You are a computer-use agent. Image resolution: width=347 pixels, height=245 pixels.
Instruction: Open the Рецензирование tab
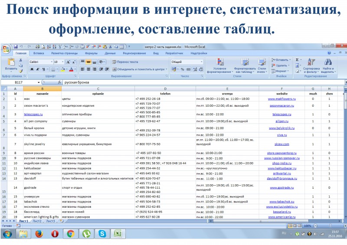(134, 53)
